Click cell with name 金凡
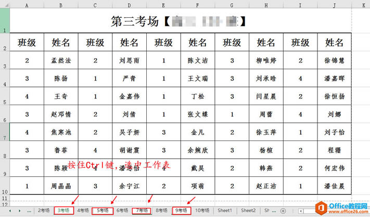This screenshot has height=217, width=370. 198,132
